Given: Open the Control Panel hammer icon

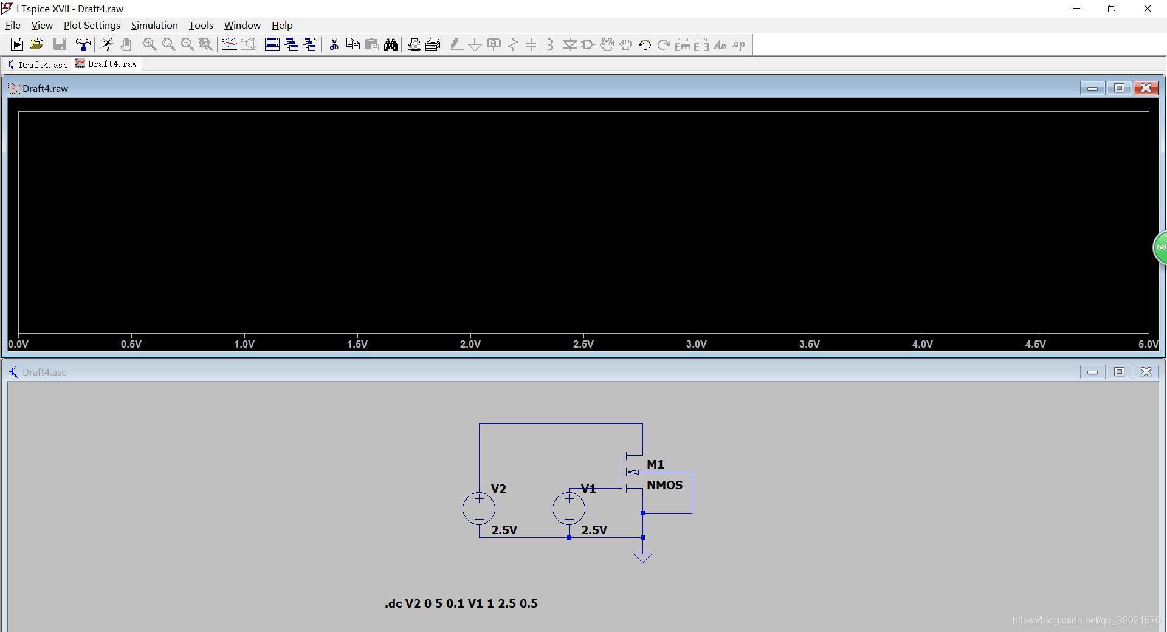Looking at the screenshot, I should tap(83, 44).
